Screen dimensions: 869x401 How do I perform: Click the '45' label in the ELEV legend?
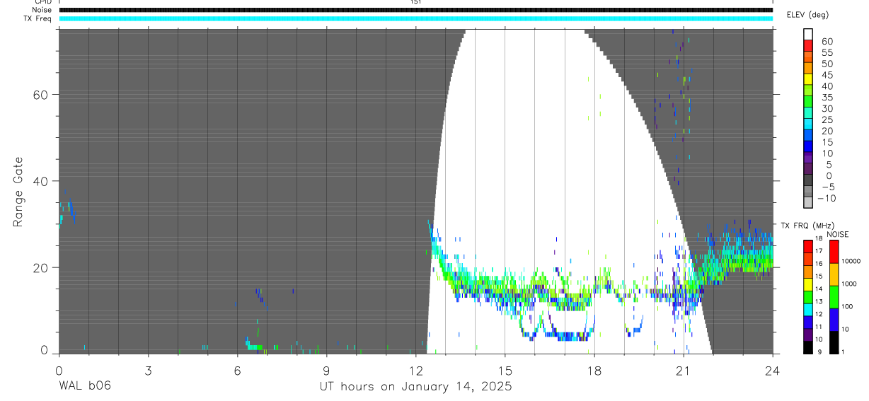coord(827,75)
